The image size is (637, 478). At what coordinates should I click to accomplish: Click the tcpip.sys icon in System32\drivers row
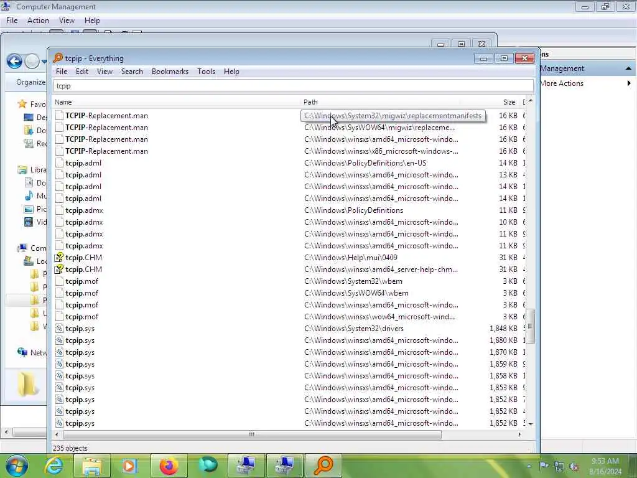[59, 329]
